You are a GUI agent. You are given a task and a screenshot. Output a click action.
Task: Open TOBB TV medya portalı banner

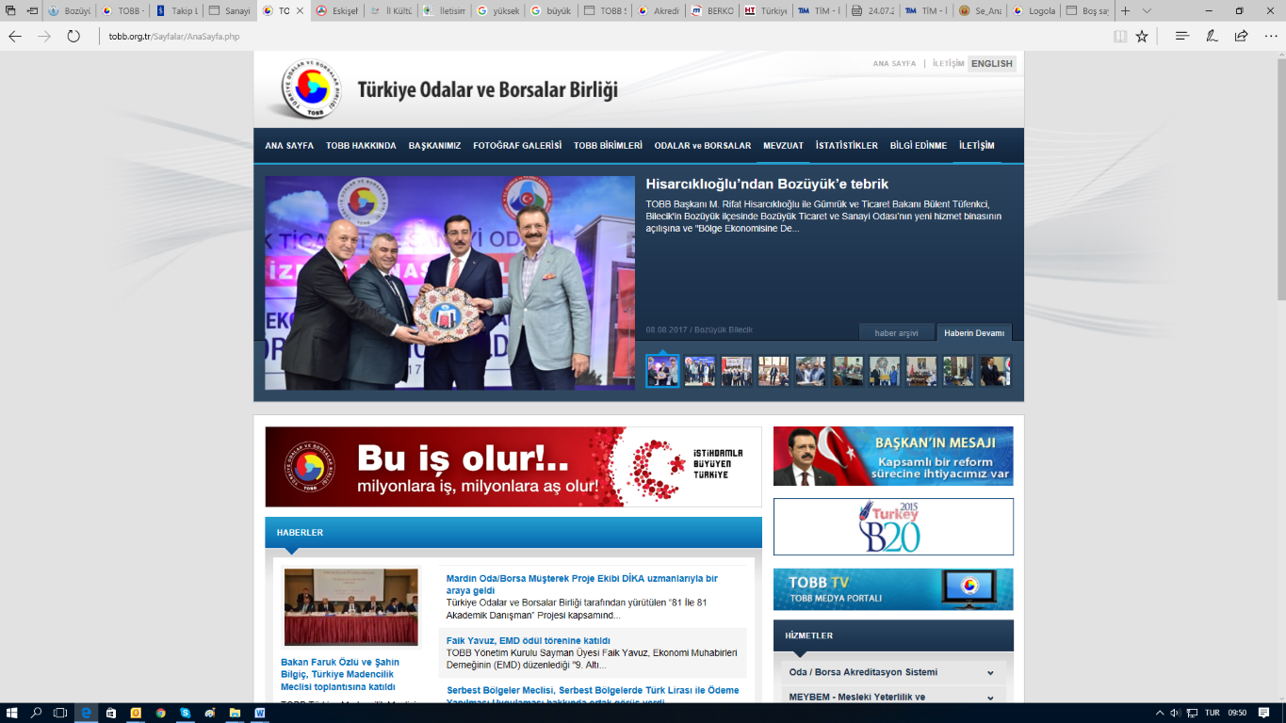click(x=893, y=589)
